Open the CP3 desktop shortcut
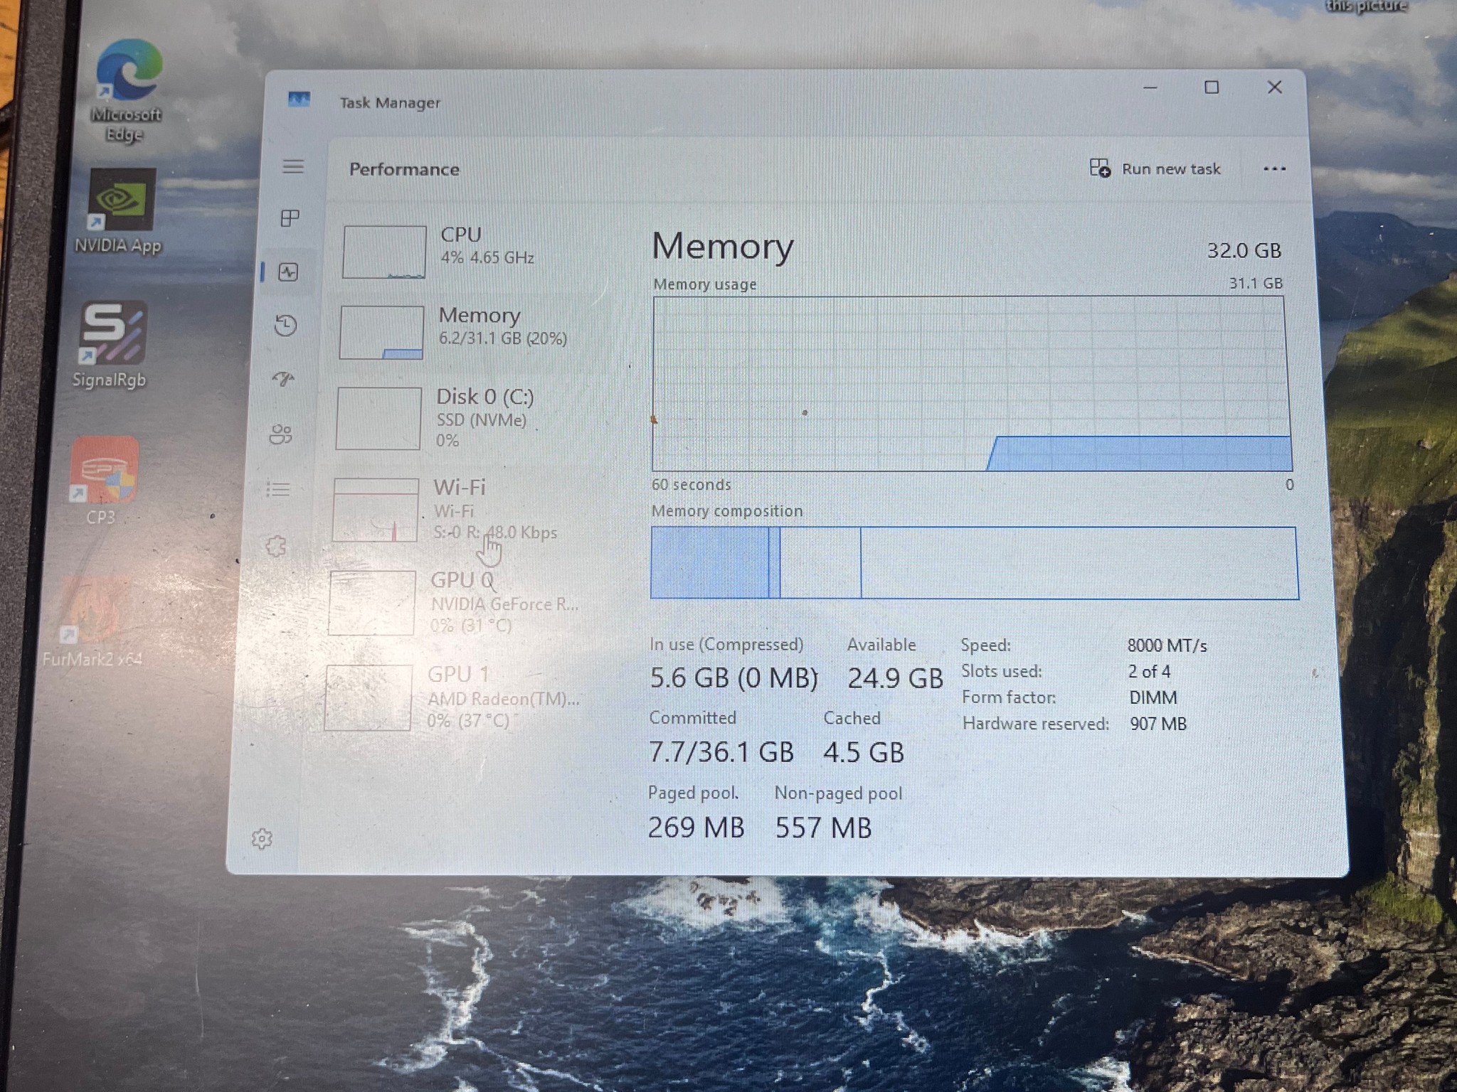This screenshot has width=1457, height=1092. click(x=102, y=481)
